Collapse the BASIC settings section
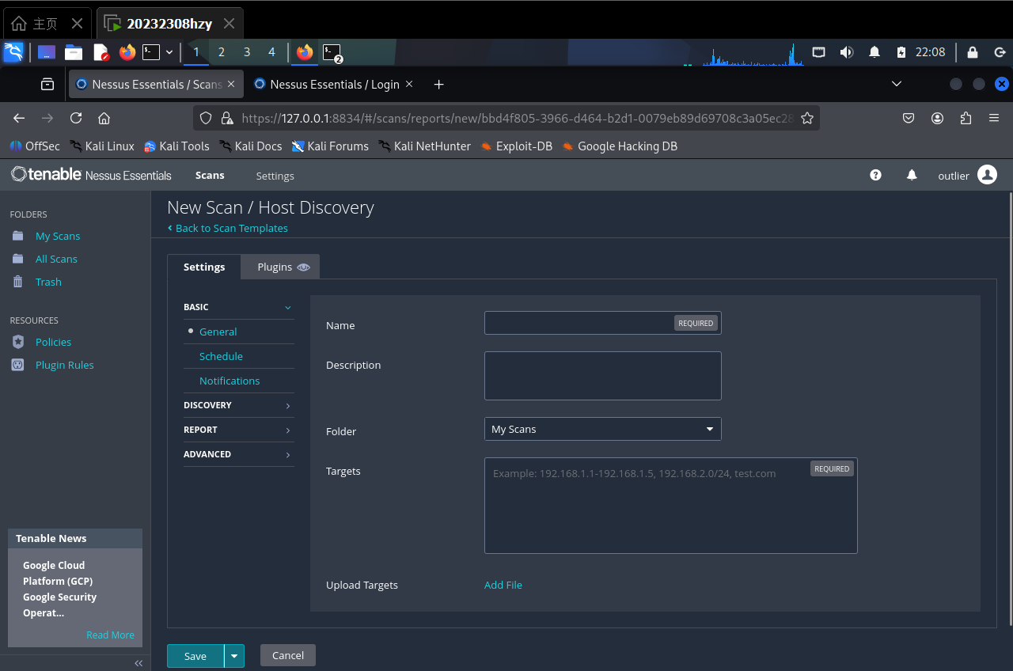 [238, 307]
